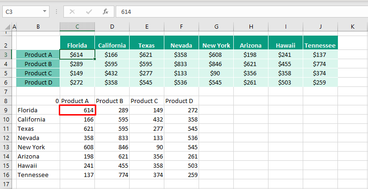Select the Product C header in row 8
The width and height of the screenshot is (368, 189).
(x=147, y=101)
